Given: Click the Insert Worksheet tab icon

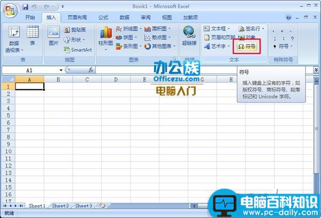Looking at the screenshot, I should point(102,206).
